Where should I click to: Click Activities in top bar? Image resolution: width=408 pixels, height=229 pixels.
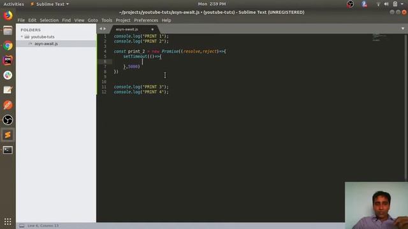13,4
